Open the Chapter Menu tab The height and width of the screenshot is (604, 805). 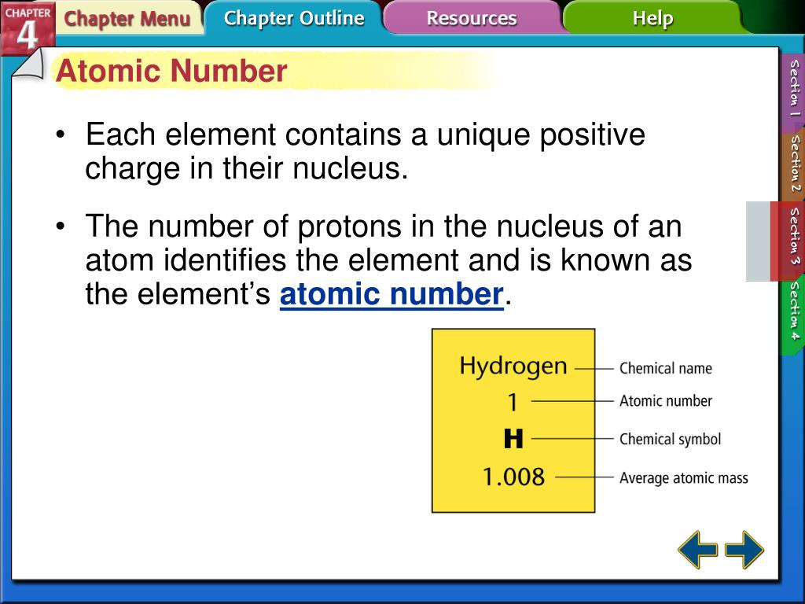[x=127, y=19]
